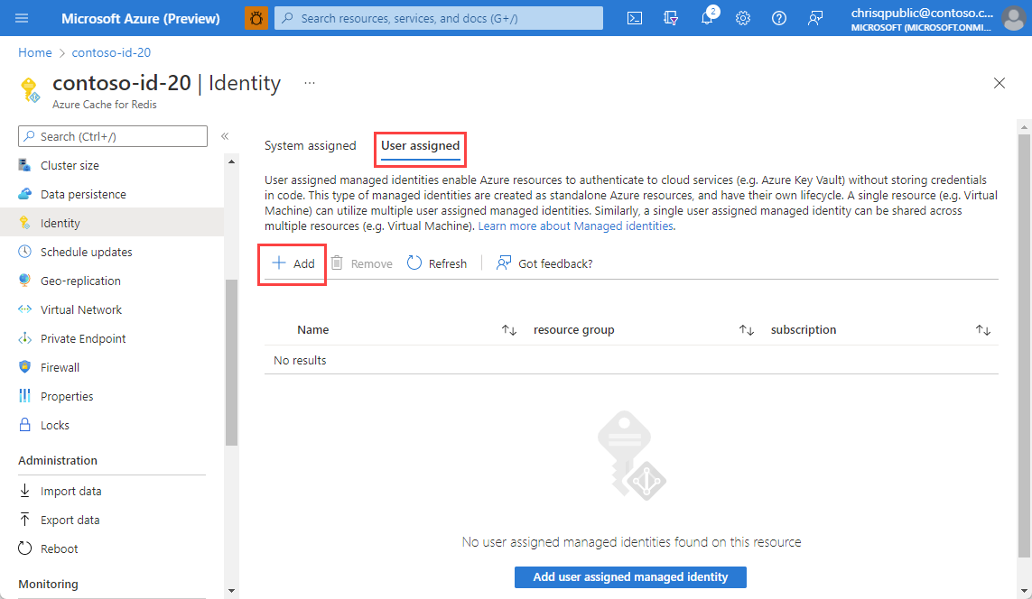Open the portal hamburger menu
The width and height of the screenshot is (1032, 599).
click(x=22, y=18)
